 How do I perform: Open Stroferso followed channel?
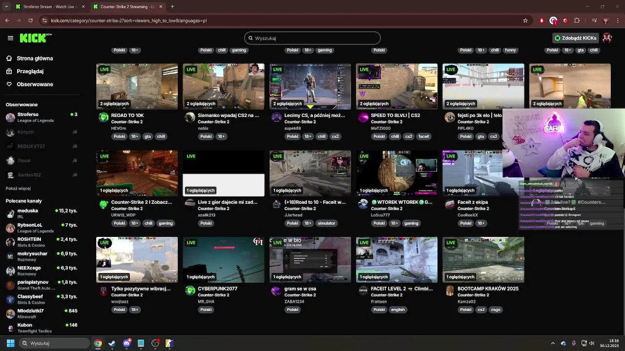point(42,117)
